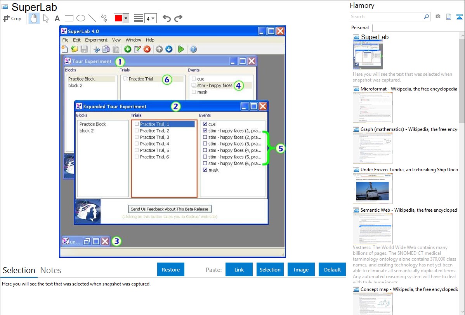465x315 pixels.
Task: Uncheck cue in Expanded Tour Experiment
Action: [x=205, y=124]
